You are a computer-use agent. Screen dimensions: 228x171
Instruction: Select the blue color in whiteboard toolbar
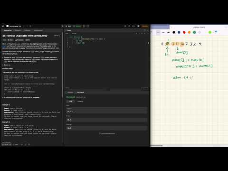pyautogui.click(x=179, y=32)
